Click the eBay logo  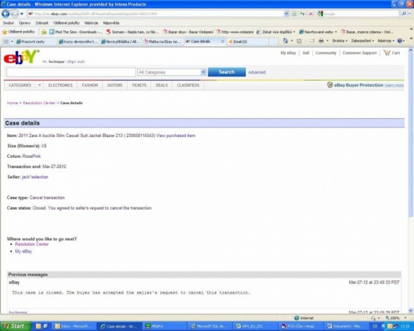(x=21, y=58)
